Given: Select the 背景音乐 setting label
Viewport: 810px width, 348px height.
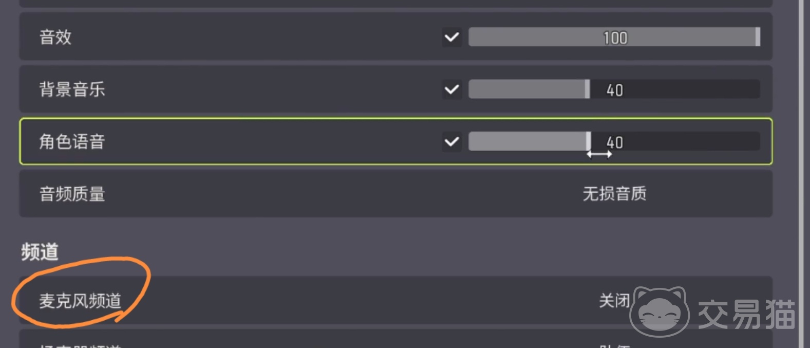Looking at the screenshot, I should point(72,89).
